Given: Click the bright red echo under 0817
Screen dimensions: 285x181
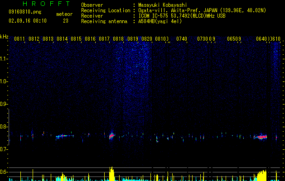Looking at the screenshot, I should click(111, 136).
